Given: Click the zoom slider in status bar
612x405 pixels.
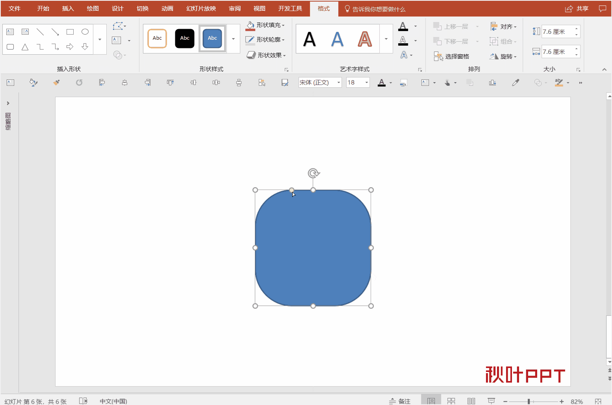Looking at the screenshot, I should click(533, 401).
